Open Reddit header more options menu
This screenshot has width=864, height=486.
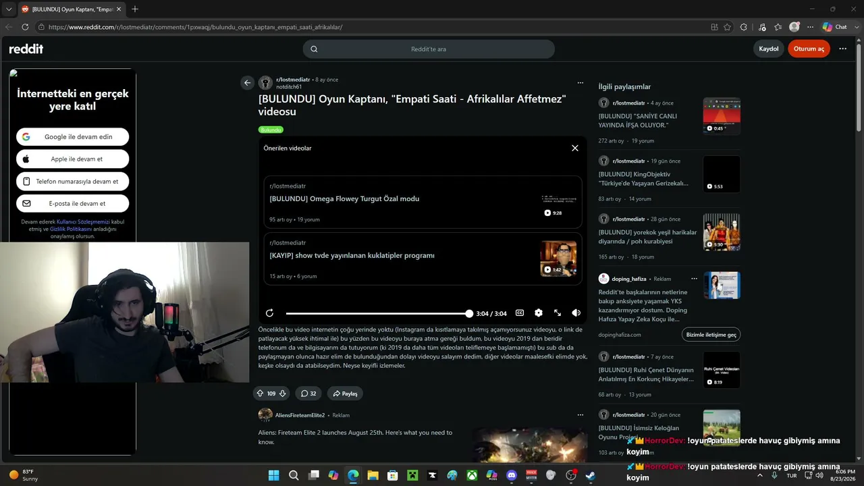pyautogui.click(x=842, y=49)
